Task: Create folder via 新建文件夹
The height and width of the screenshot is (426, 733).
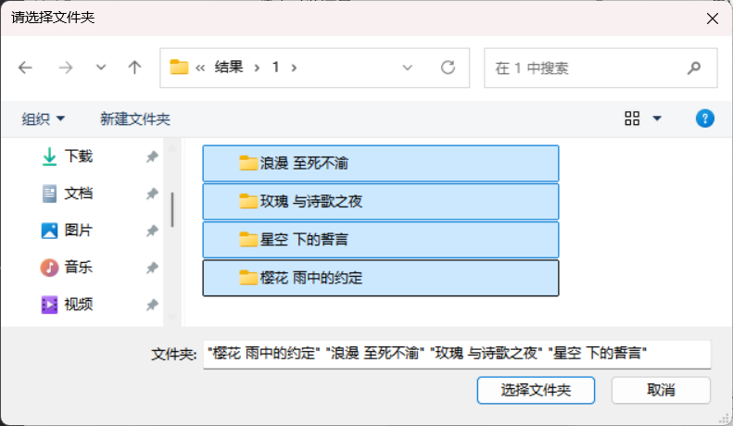Action: click(x=135, y=119)
